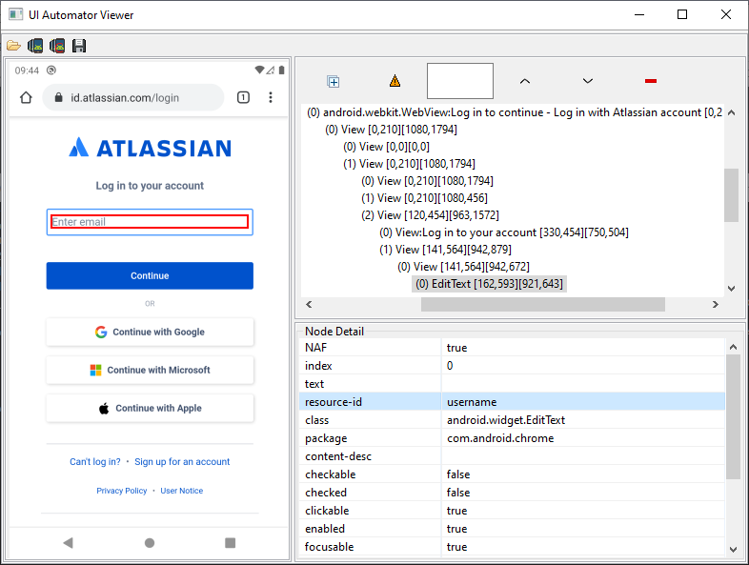Click the Enter email field

[x=150, y=222]
